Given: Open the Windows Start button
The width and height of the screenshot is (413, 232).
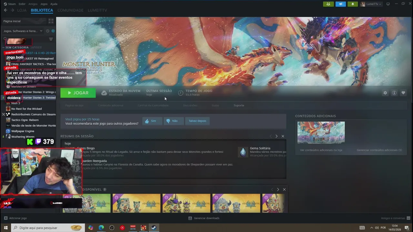Looking at the screenshot, I should tap(5, 228).
